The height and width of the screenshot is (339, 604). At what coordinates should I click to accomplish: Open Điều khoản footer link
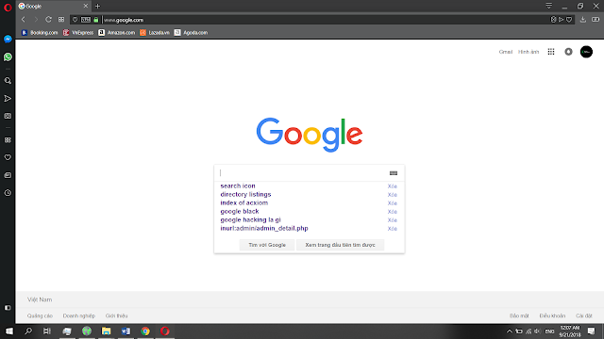(x=552, y=315)
